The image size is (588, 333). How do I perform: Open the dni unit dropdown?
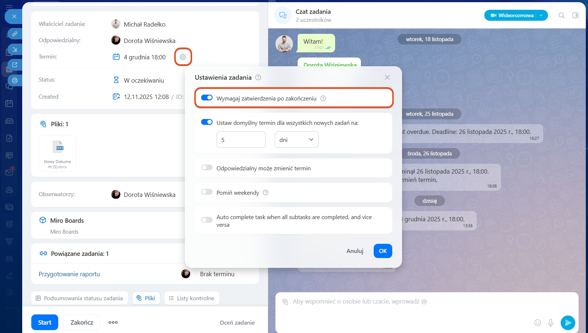pos(297,140)
